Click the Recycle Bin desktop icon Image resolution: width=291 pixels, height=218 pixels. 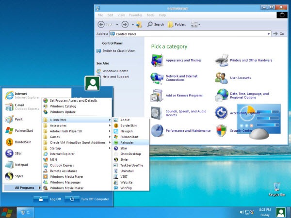(x=277, y=189)
